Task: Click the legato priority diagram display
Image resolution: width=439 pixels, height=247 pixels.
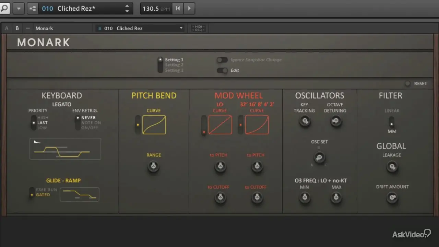Action: pos(65,149)
